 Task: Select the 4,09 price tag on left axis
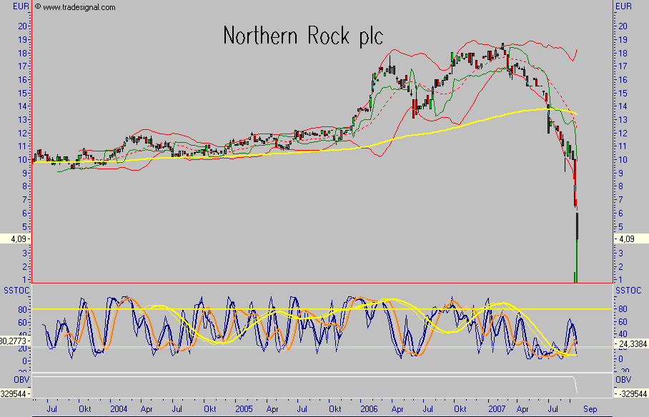click(x=16, y=239)
